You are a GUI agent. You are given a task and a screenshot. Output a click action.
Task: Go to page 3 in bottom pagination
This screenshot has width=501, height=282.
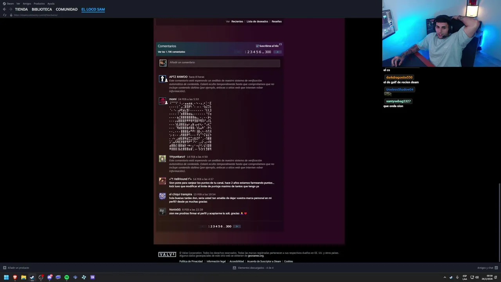coord(214,226)
